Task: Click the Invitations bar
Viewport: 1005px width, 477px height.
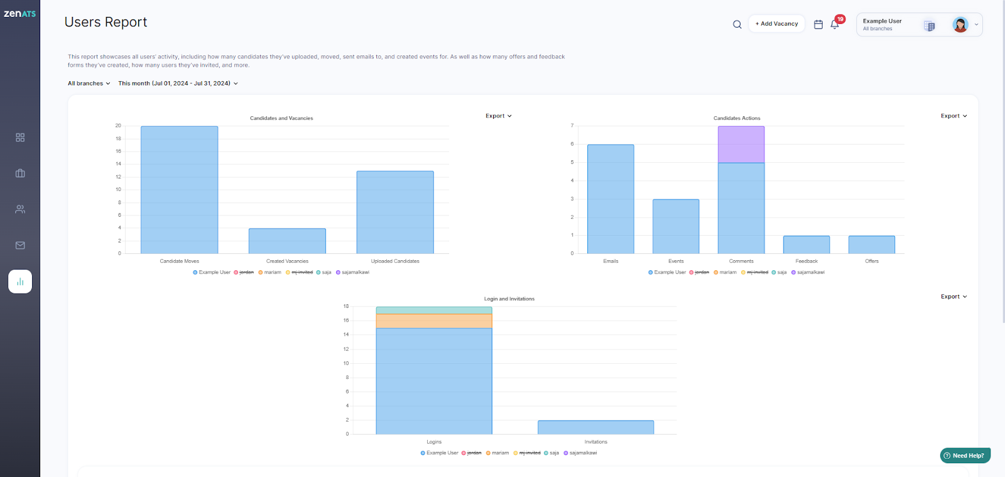Action: (x=596, y=427)
